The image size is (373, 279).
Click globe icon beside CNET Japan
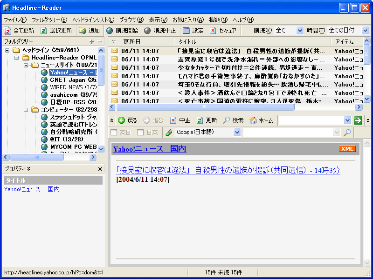coord(44,80)
